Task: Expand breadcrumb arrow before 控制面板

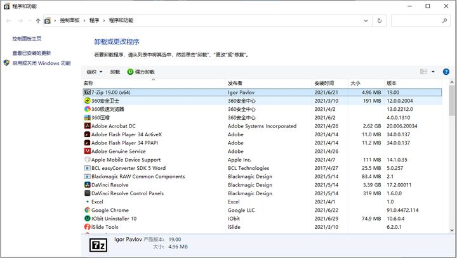Action: pos(55,20)
